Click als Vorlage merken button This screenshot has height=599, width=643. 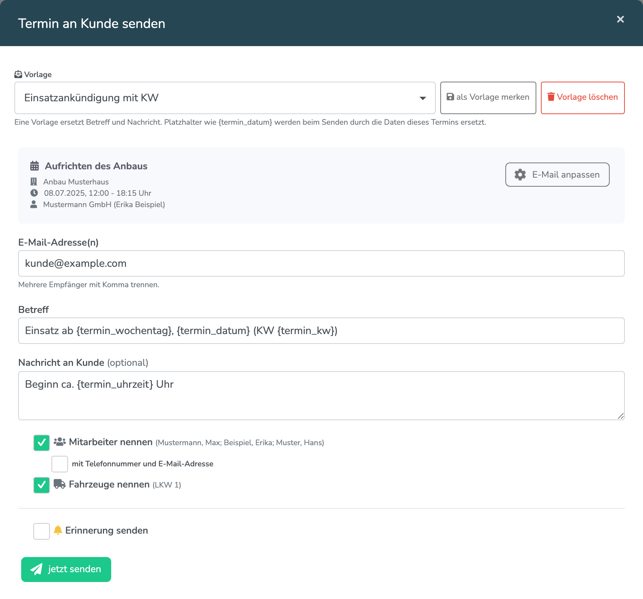pyautogui.click(x=488, y=98)
